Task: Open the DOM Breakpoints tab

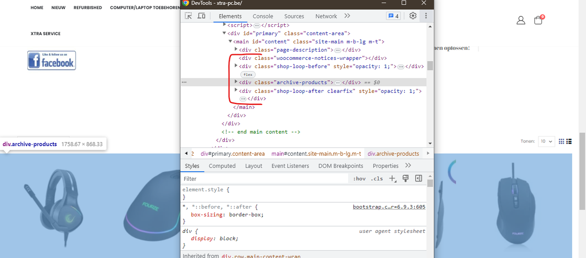Action: [341, 166]
